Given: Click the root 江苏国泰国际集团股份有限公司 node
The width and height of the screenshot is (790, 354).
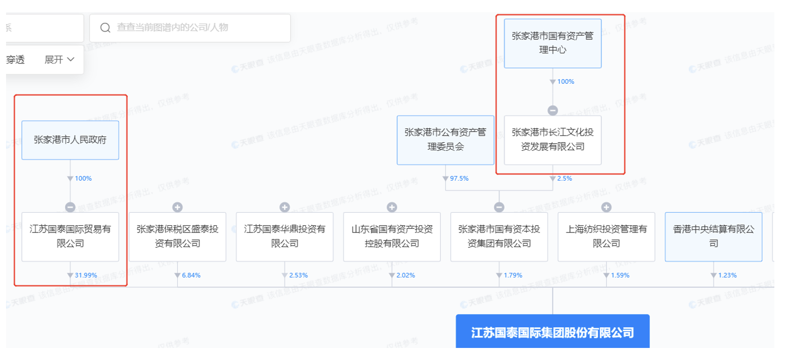Looking at the screenshot, I should (553, 332).
